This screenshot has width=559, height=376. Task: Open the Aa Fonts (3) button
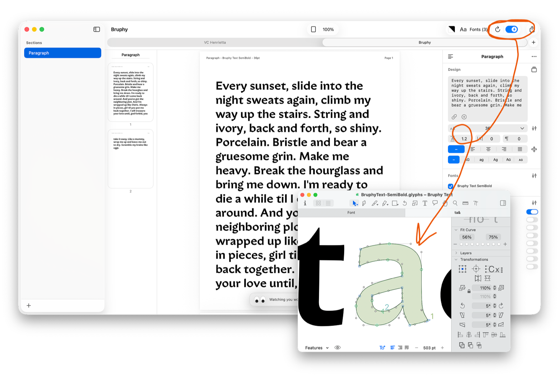coord(473,29)
